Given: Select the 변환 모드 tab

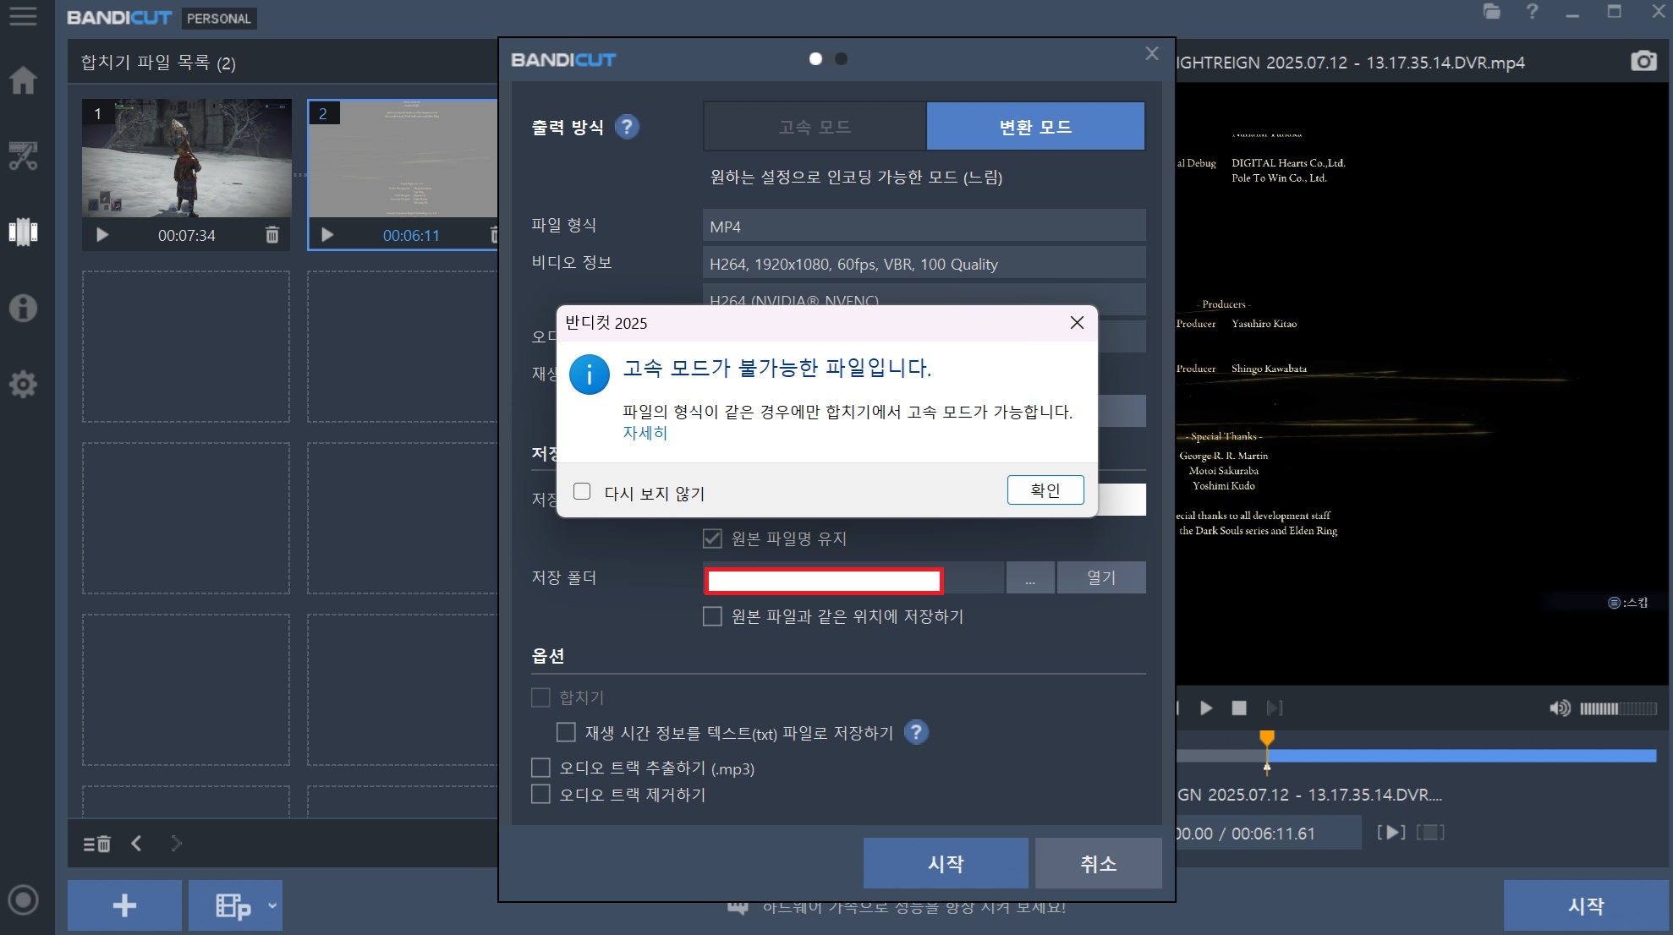Looking at the screenshot, I should pos(1035,127).
